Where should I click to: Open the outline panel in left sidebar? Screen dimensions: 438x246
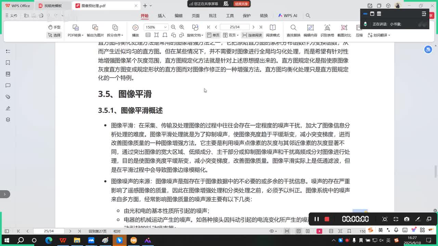8,51
